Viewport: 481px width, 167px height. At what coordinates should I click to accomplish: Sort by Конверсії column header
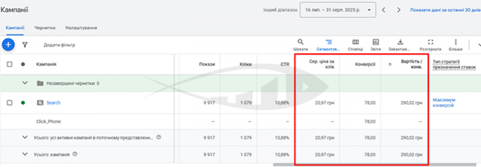[365, 64]
